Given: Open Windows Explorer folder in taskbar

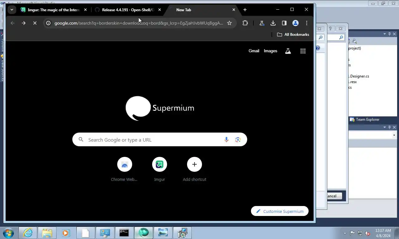Looking at the screenshot, I should tap(47, 233).
